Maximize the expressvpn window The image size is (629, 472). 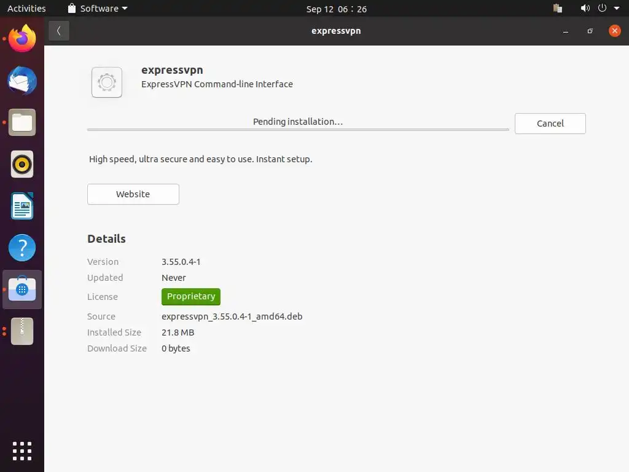coord(590,31)
